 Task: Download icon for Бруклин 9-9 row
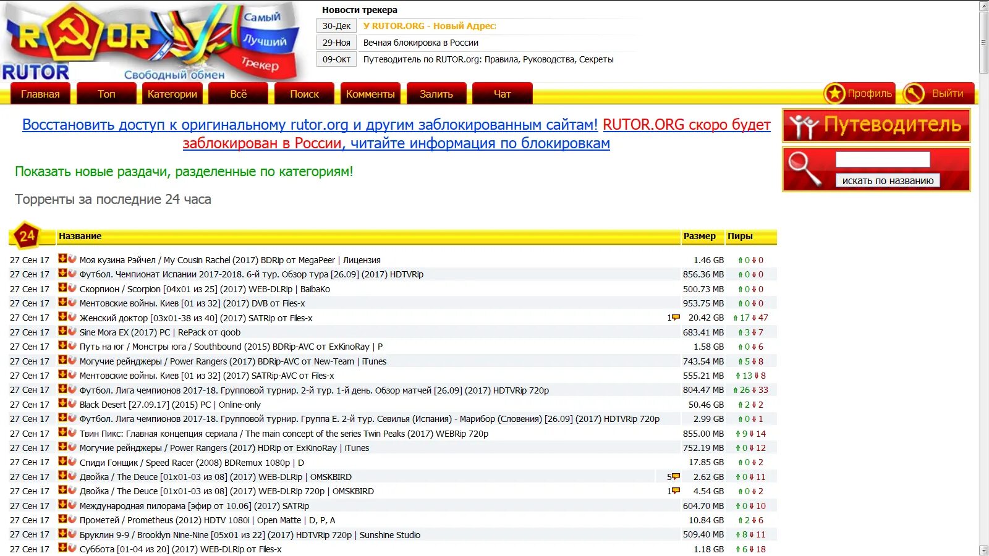(62, 534)
